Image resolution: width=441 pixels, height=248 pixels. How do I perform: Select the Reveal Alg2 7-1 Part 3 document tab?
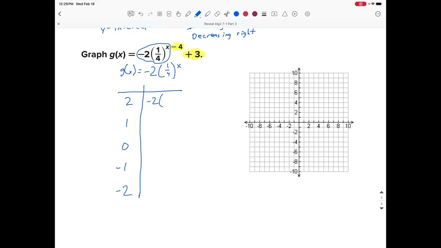coord(220,24)
